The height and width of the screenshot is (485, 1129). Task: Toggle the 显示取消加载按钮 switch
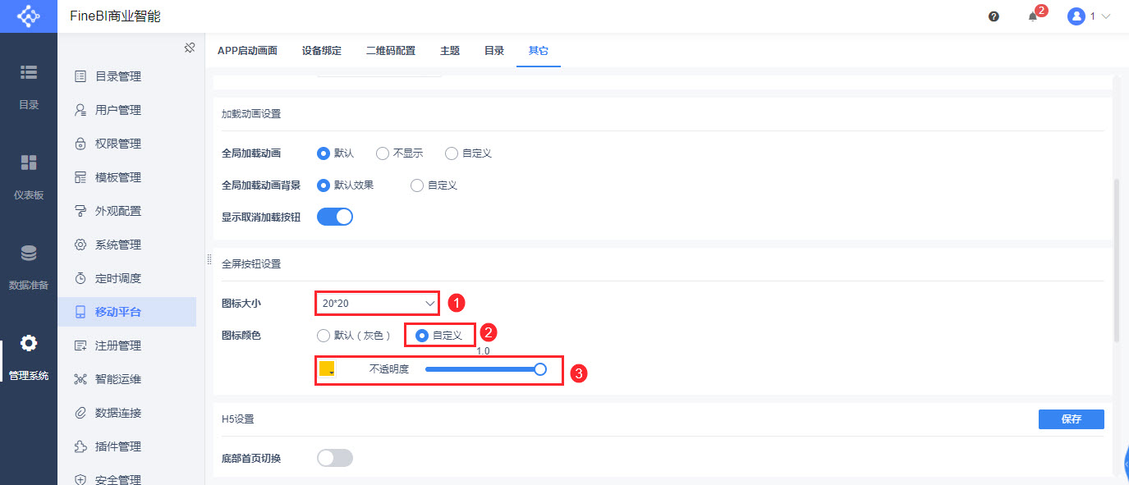click(335, 217)
